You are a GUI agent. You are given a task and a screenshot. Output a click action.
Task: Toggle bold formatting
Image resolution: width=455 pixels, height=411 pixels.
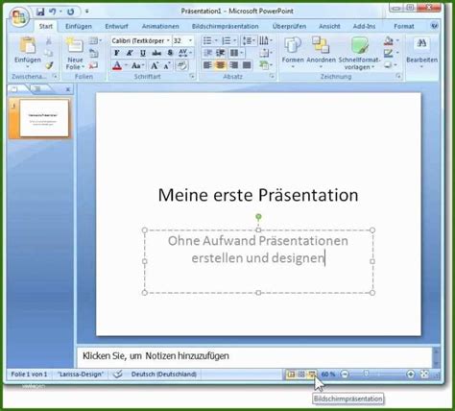tap(117, 53)
